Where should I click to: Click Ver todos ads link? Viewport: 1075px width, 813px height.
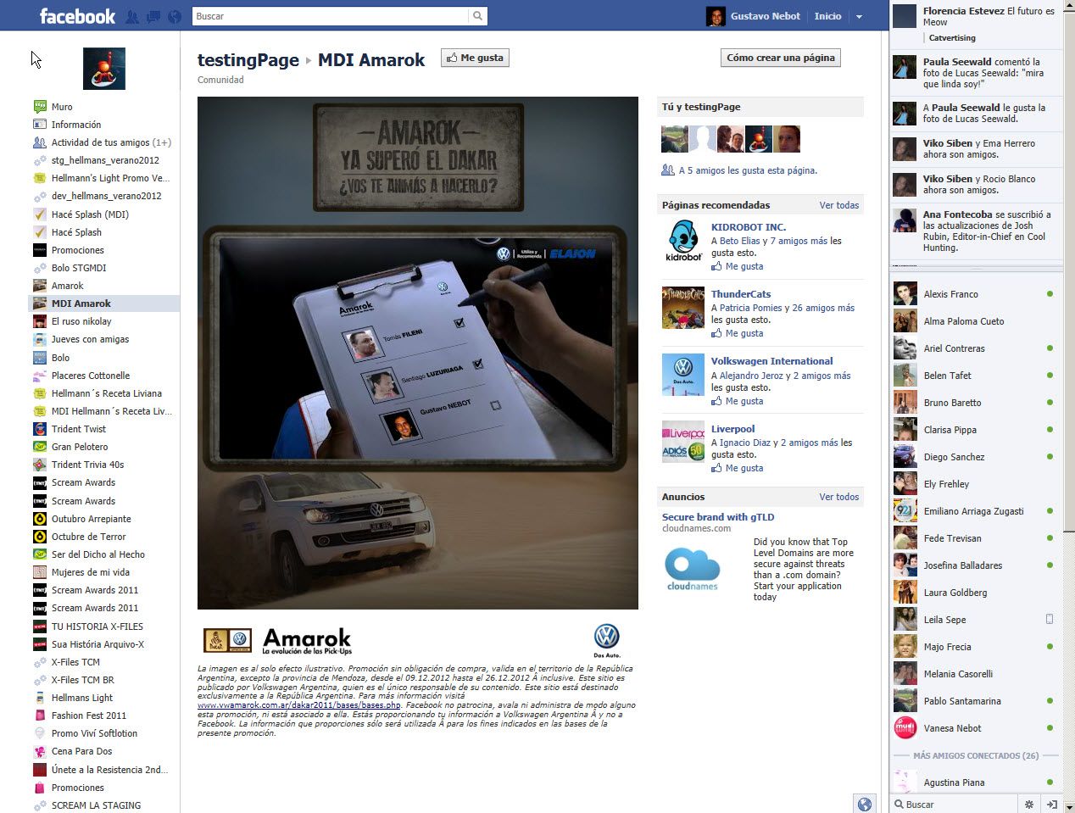coord(838,497)
